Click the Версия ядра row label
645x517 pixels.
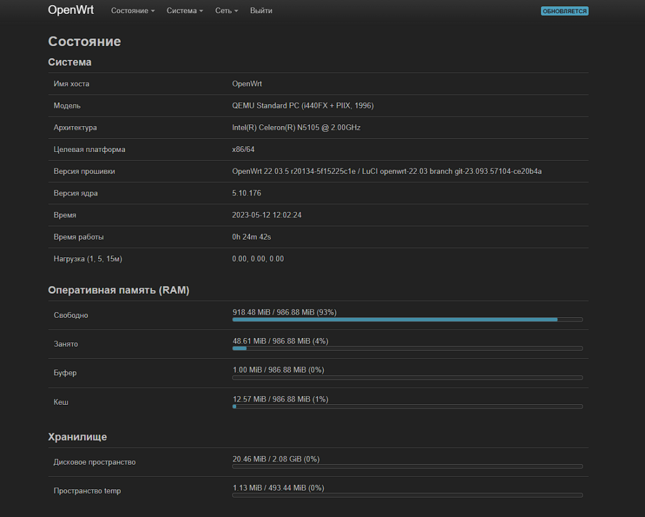click(x=76, y=193)
